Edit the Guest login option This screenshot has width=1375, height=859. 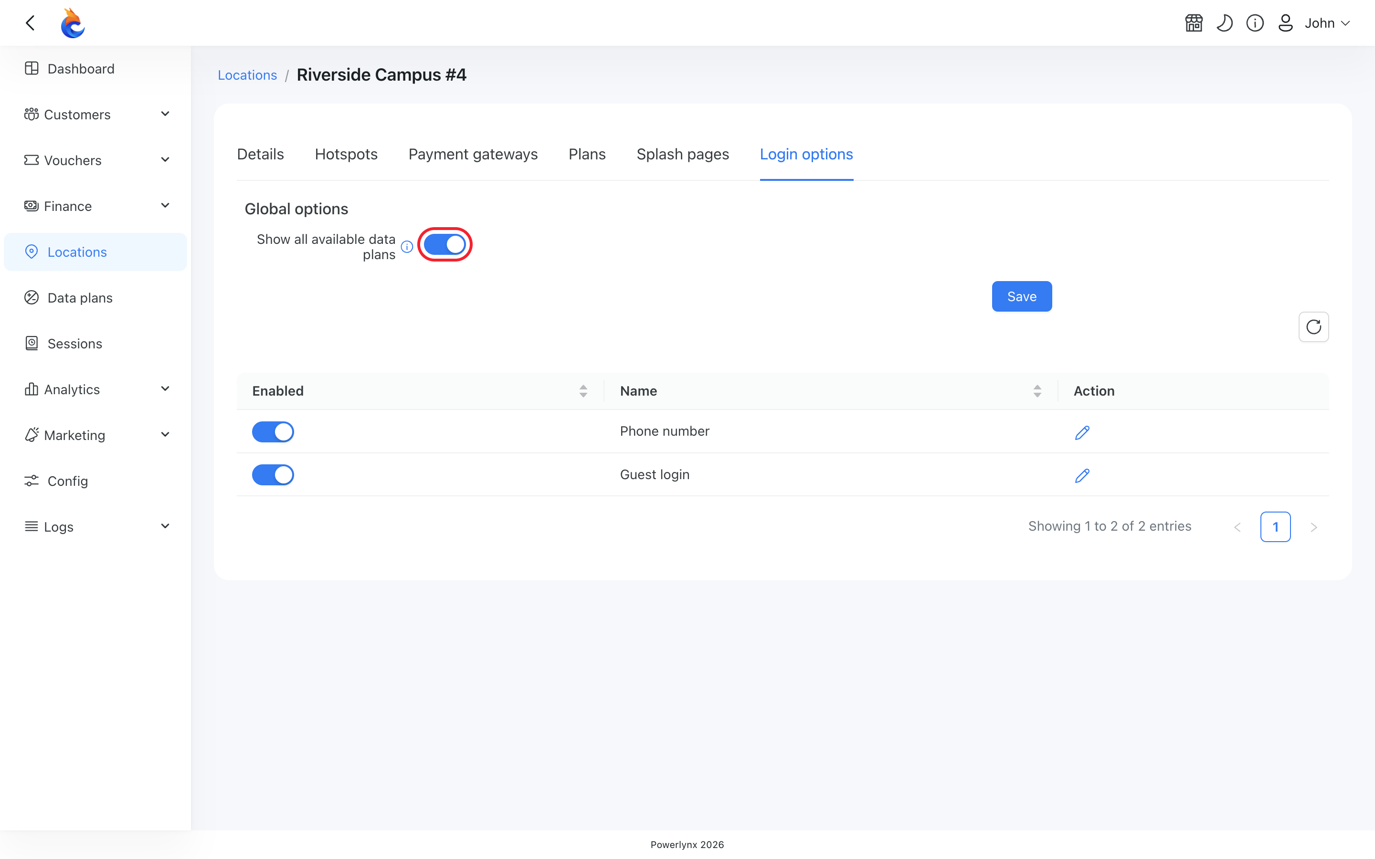(1082, 475)
